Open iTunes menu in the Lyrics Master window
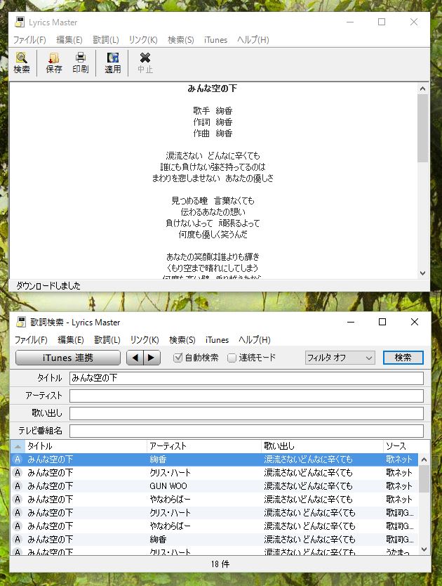The image size is (442, 586). [x=216, y=39]
